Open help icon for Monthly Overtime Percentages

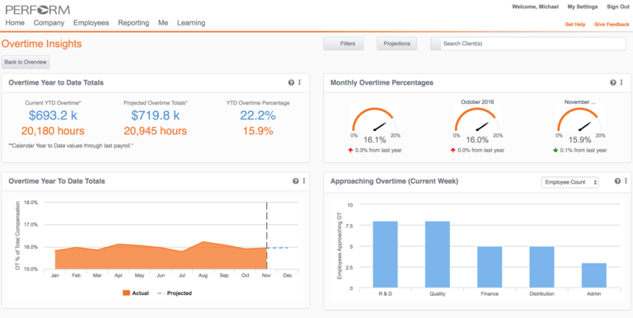[x=613, y=82]
